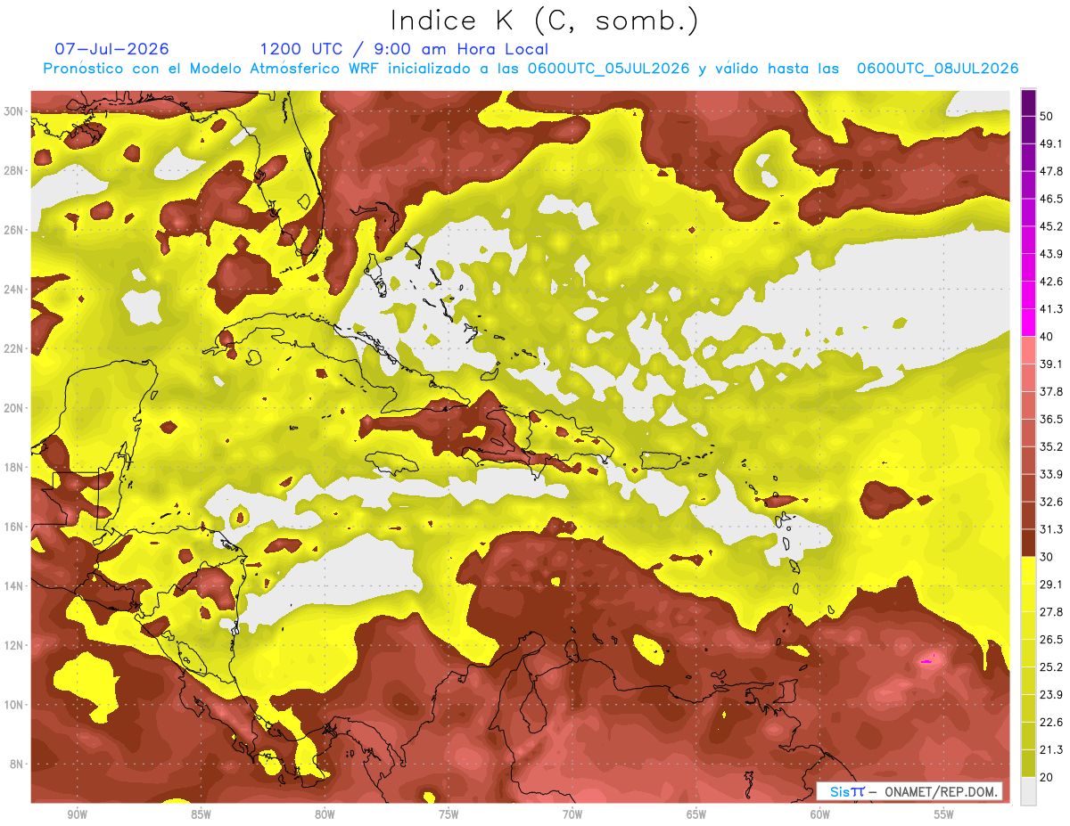Click the 26N latitude label
Viewport: 1070px width, 826px height.
pyautogui.click(x=14, y=230)
